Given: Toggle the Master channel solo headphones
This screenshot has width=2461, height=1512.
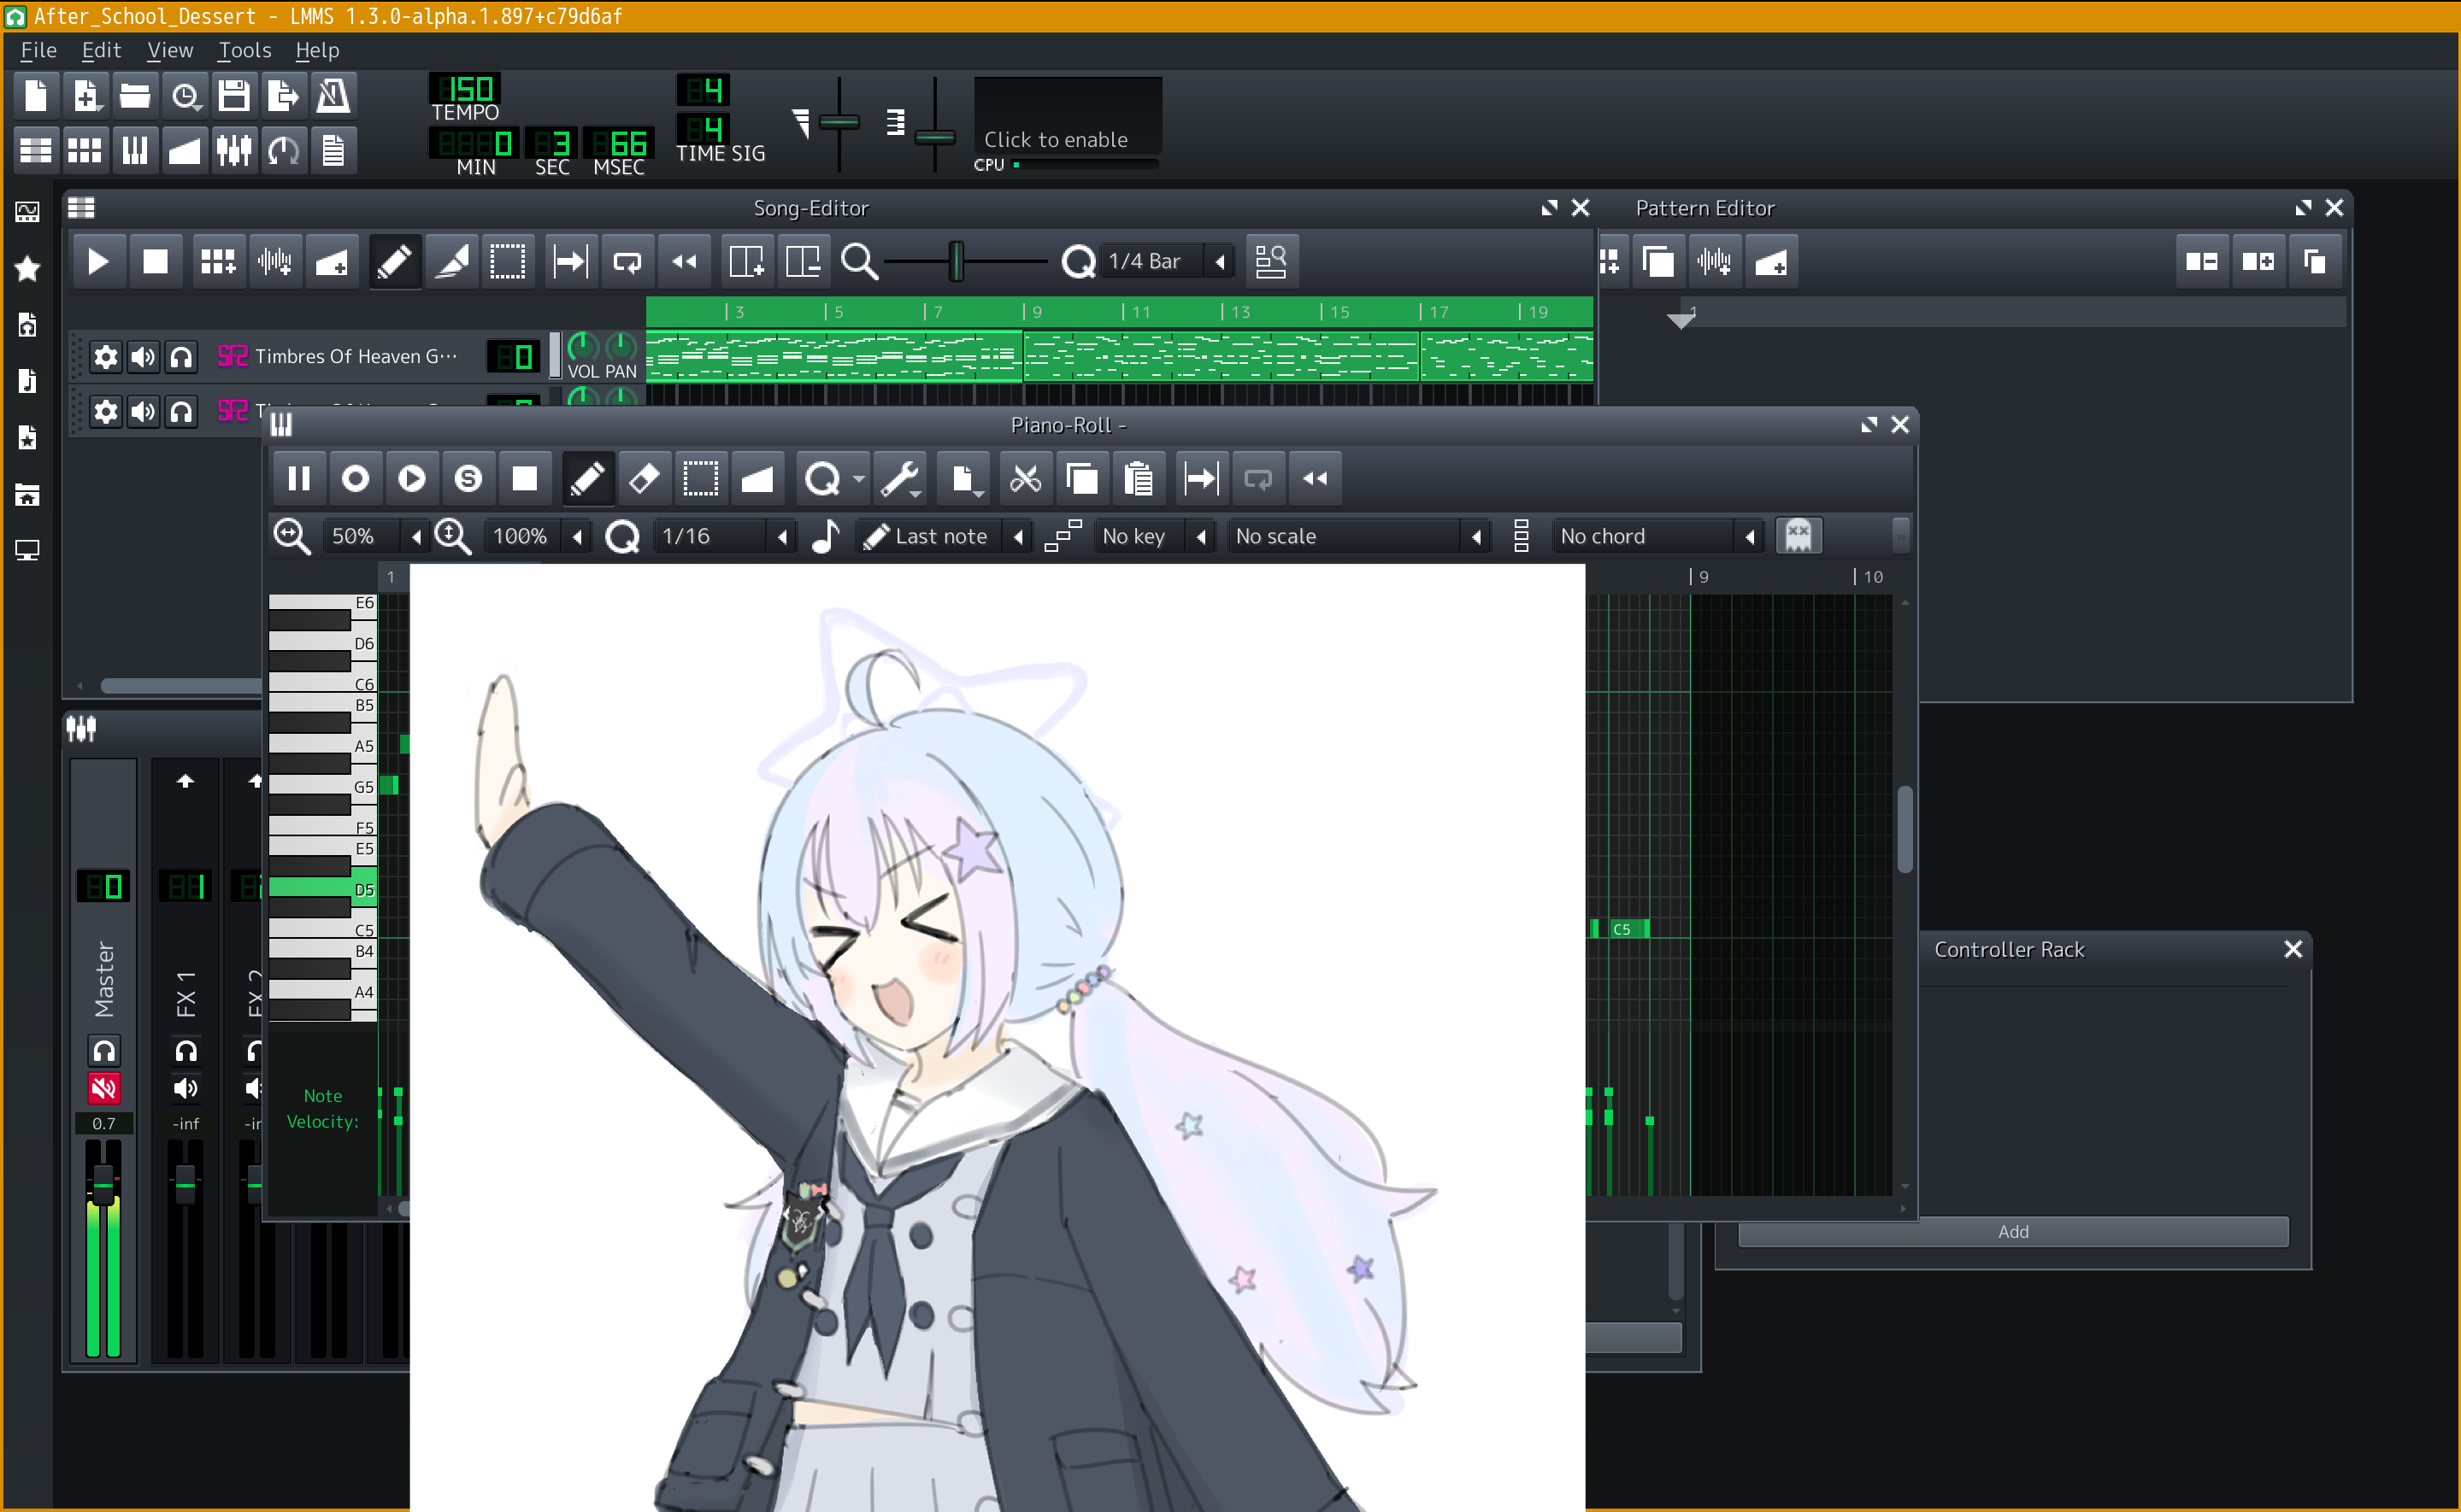Looking at the screenshot, I should [x=104, y=1051].
